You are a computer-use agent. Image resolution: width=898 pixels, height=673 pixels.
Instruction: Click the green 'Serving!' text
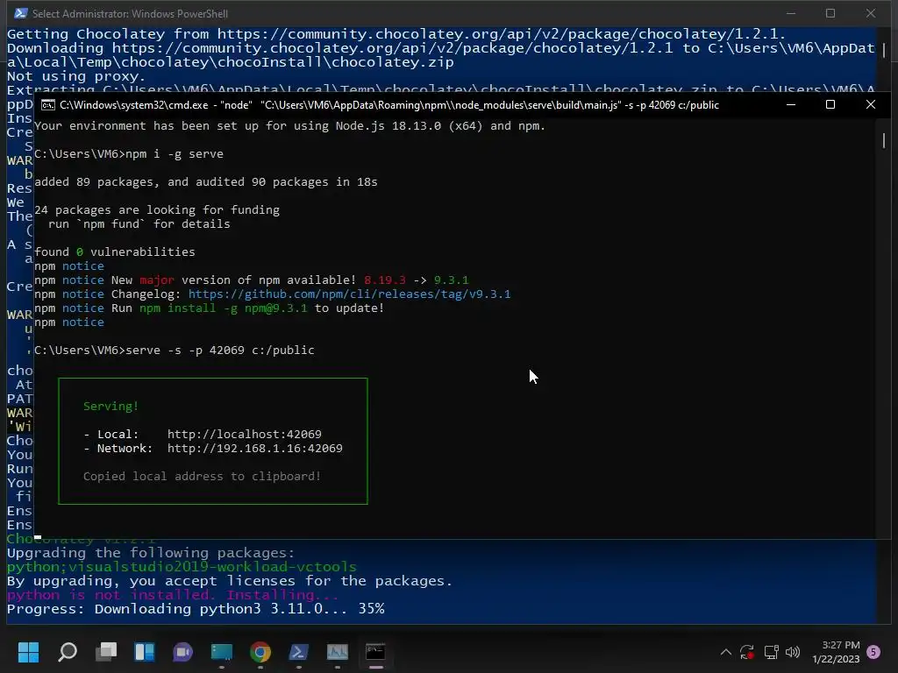pyautogui.click(x=111, y=407)
